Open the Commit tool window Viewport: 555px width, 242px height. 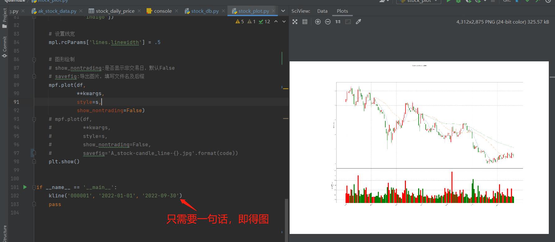(x=4, y=46)
